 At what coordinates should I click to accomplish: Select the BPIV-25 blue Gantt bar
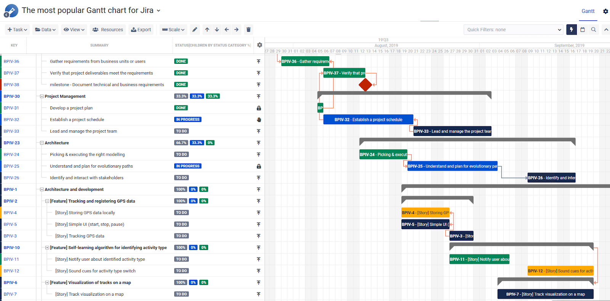point(453,166)
